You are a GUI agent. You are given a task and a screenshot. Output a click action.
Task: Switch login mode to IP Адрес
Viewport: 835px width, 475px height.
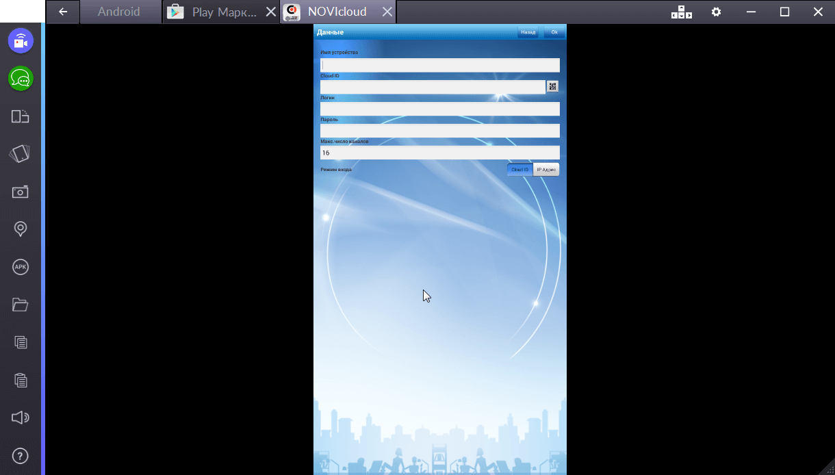point(546,169)
